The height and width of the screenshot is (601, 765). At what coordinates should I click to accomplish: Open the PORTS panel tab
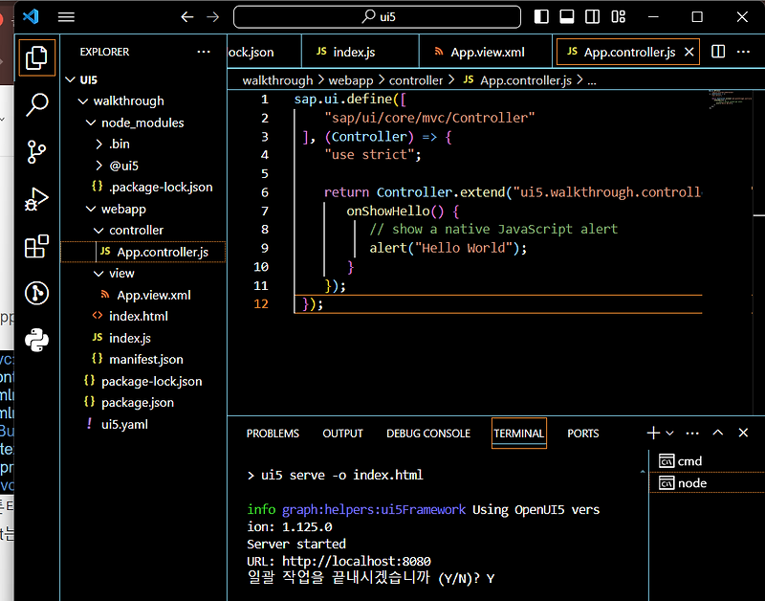pos(582,433)
